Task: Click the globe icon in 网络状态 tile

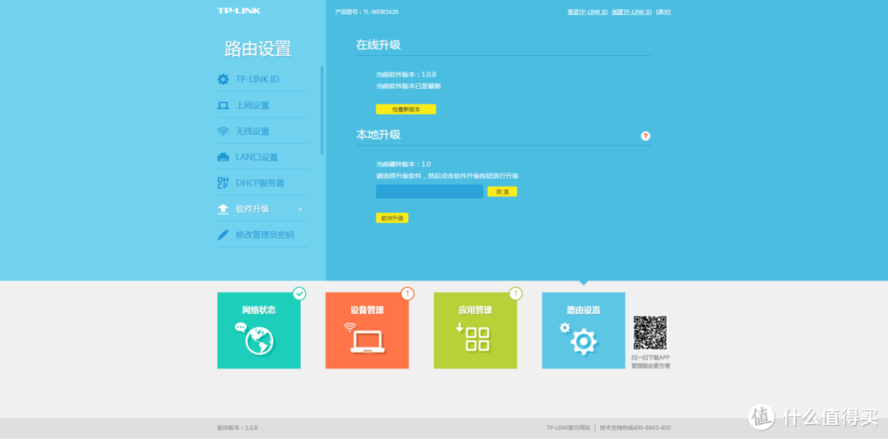Action: point(259,341)
